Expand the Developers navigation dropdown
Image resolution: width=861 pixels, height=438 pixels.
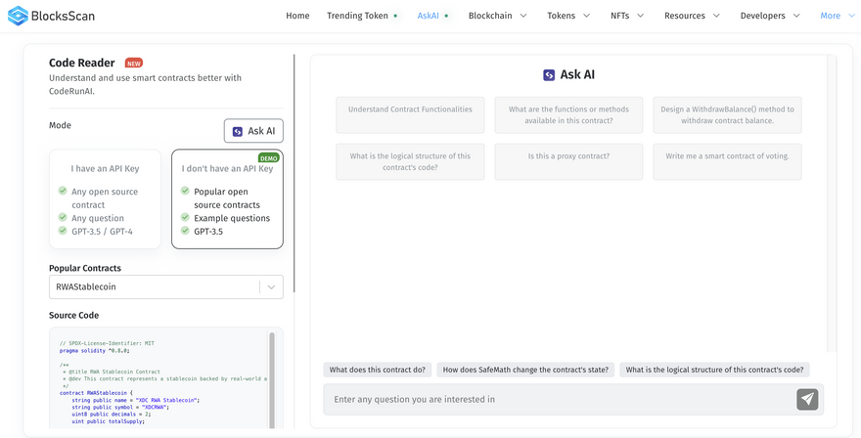769,16
